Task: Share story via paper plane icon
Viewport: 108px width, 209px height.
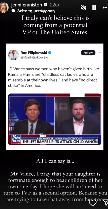Action: tap(106, 203)
